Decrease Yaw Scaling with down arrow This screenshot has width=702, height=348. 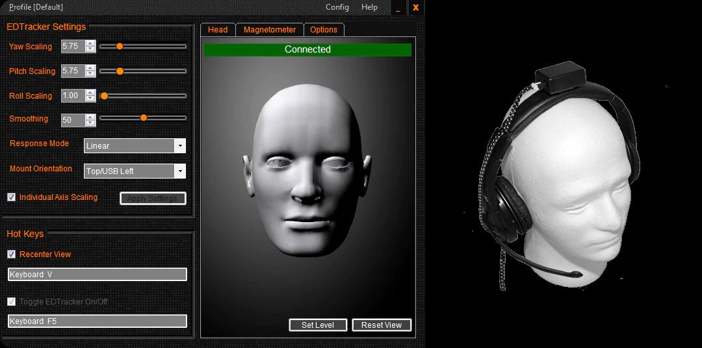pos(90,49)
